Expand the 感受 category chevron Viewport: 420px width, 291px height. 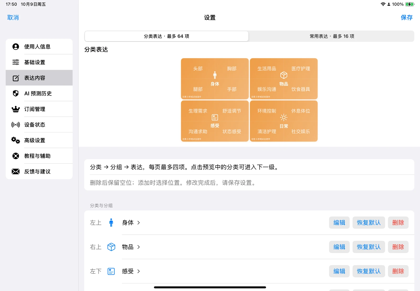pos(139,271)
